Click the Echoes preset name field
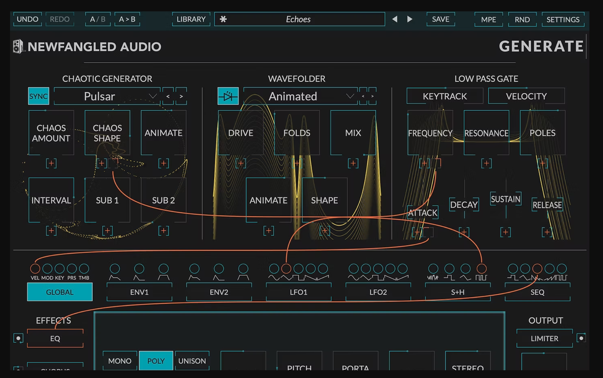 [x=298, y=19]
